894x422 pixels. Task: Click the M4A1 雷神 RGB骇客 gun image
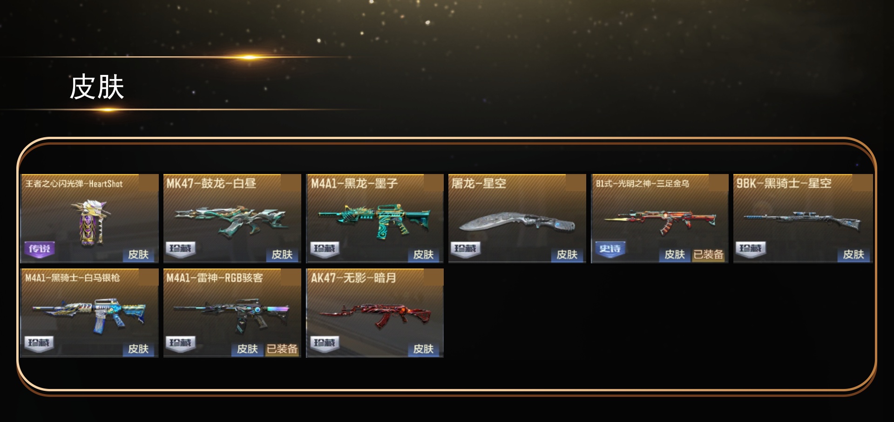tap(231, 315)
